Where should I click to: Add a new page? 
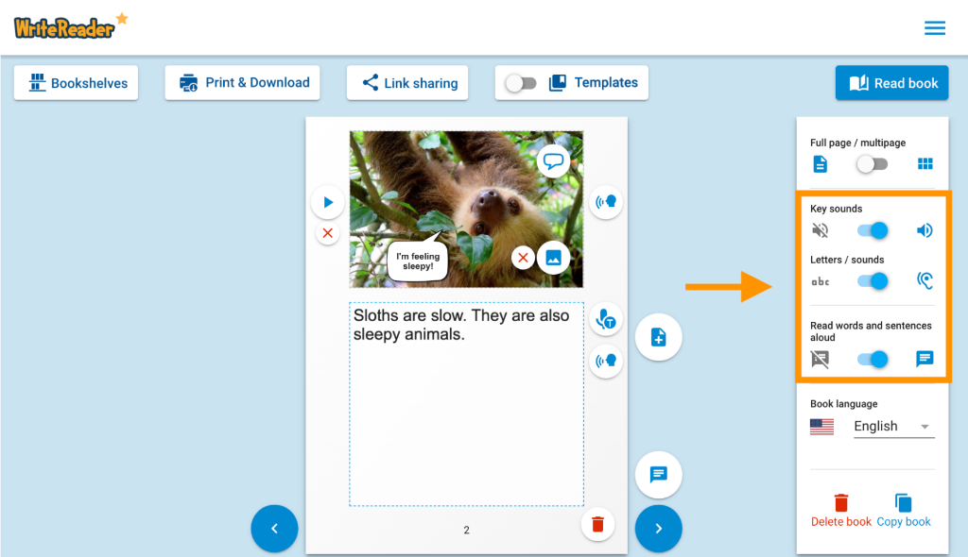tap(658, 337)
